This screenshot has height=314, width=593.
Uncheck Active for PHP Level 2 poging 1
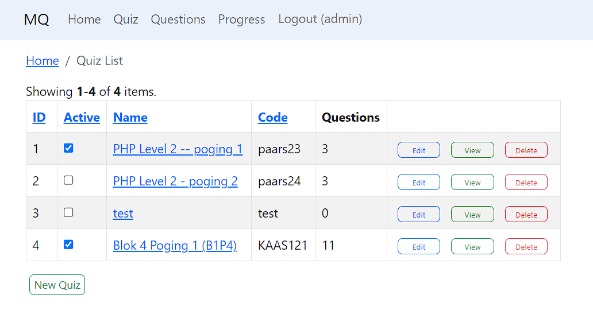(68, 148)
